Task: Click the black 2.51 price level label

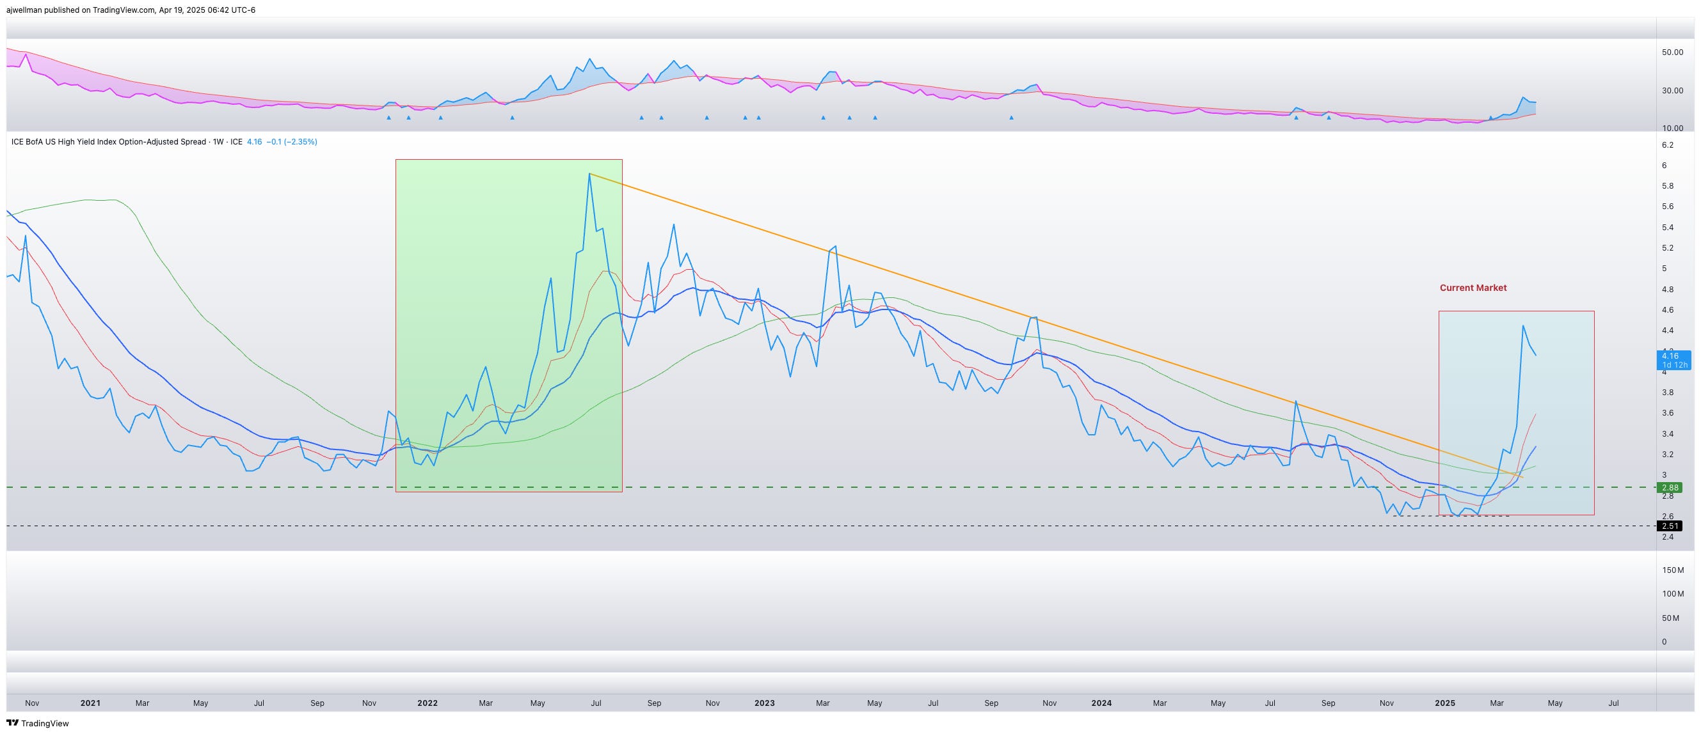Action: pos(1672,526)
